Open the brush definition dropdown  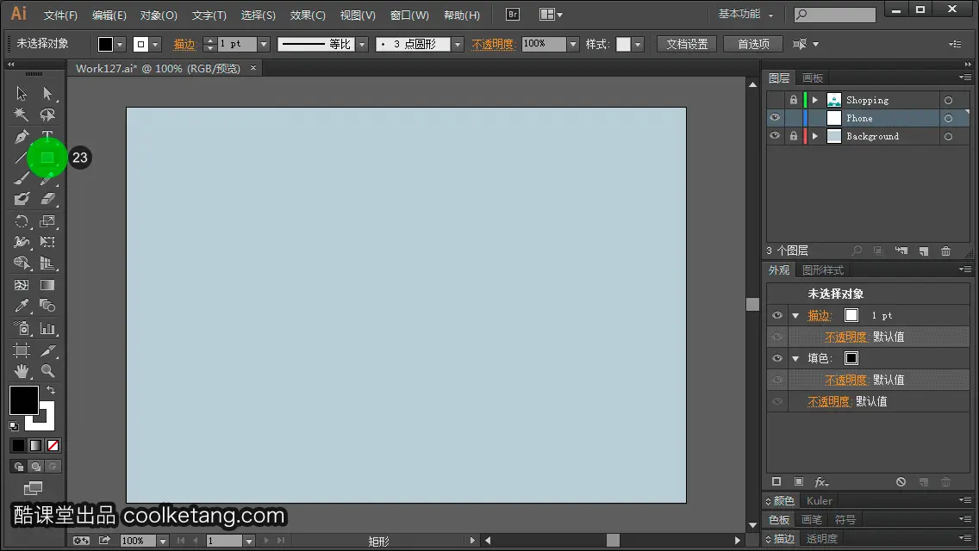pos(458,44)
